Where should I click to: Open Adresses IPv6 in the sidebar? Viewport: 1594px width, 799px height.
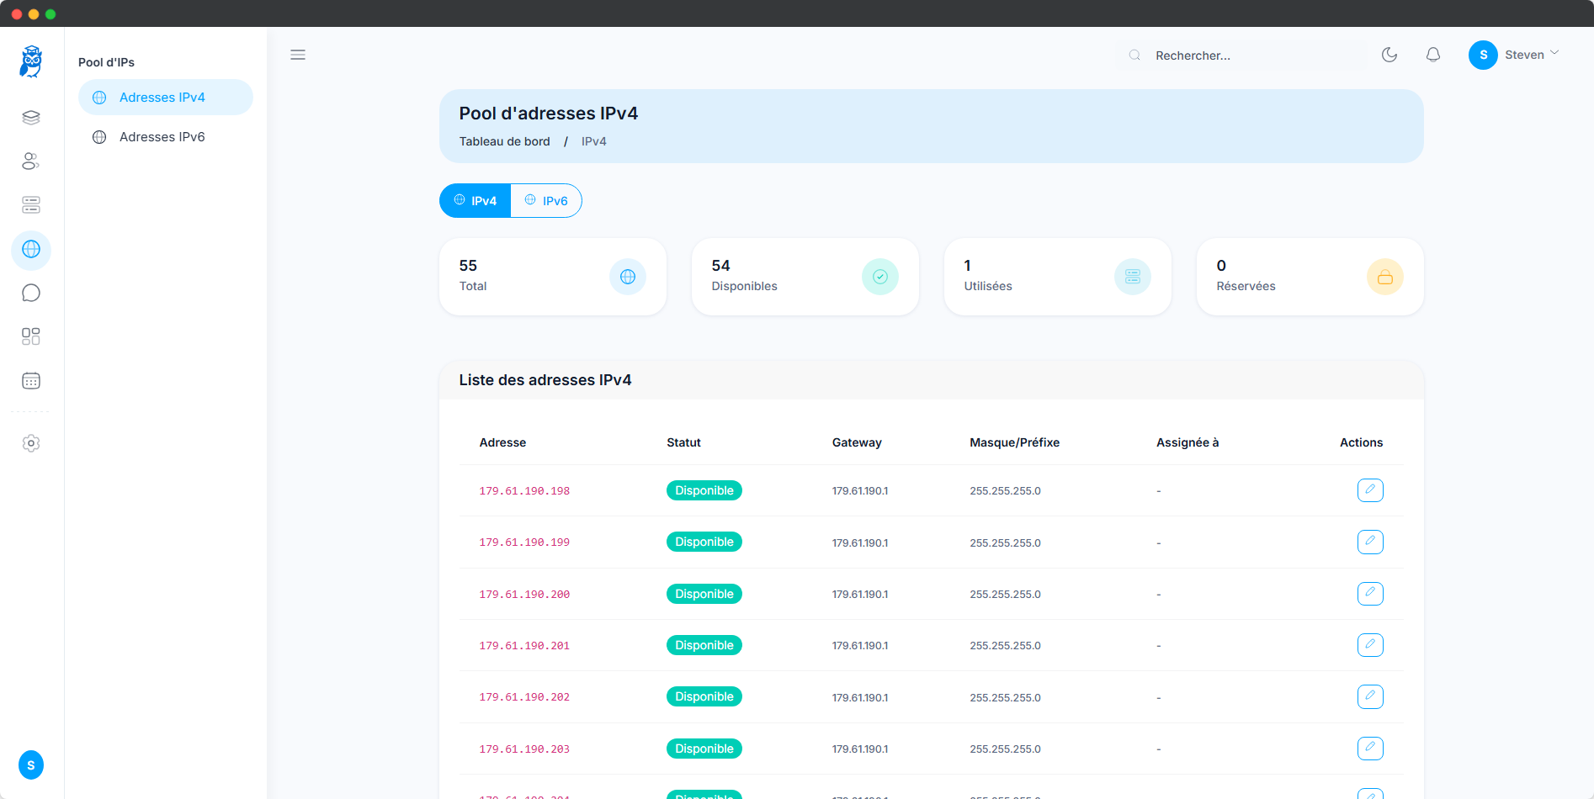pyautogui.click(x=162, y=136)
